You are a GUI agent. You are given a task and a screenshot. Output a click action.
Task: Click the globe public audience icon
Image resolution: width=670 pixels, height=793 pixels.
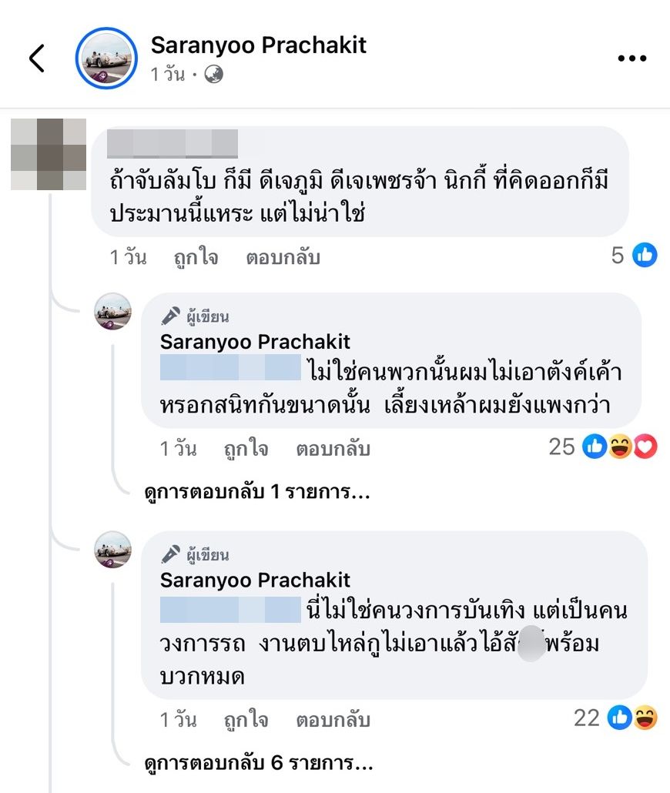point(213,75)
